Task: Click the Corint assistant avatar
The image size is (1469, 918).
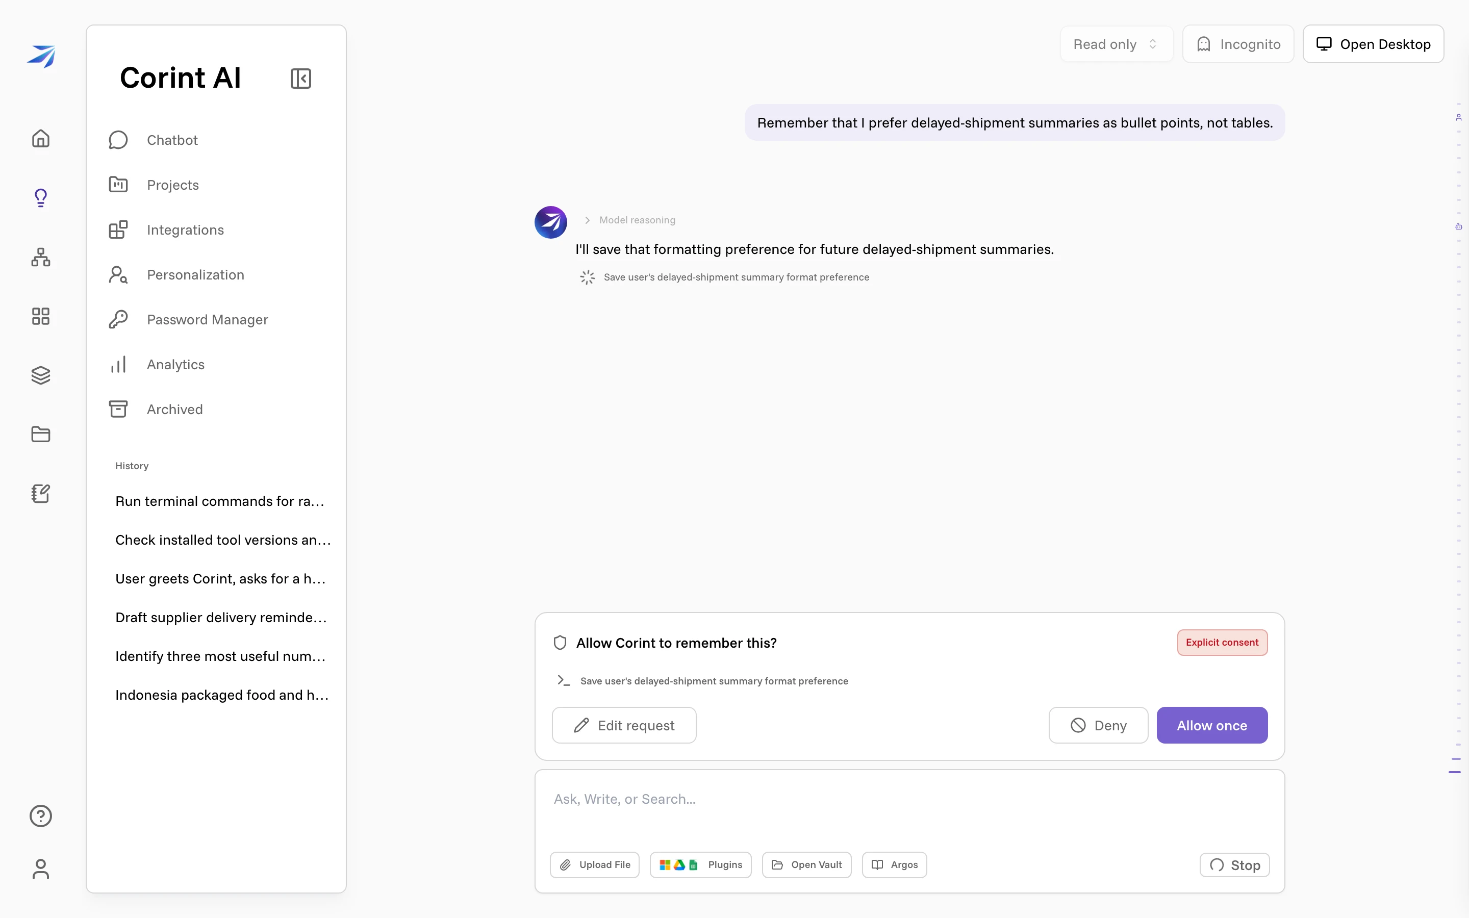Action: 550,222
